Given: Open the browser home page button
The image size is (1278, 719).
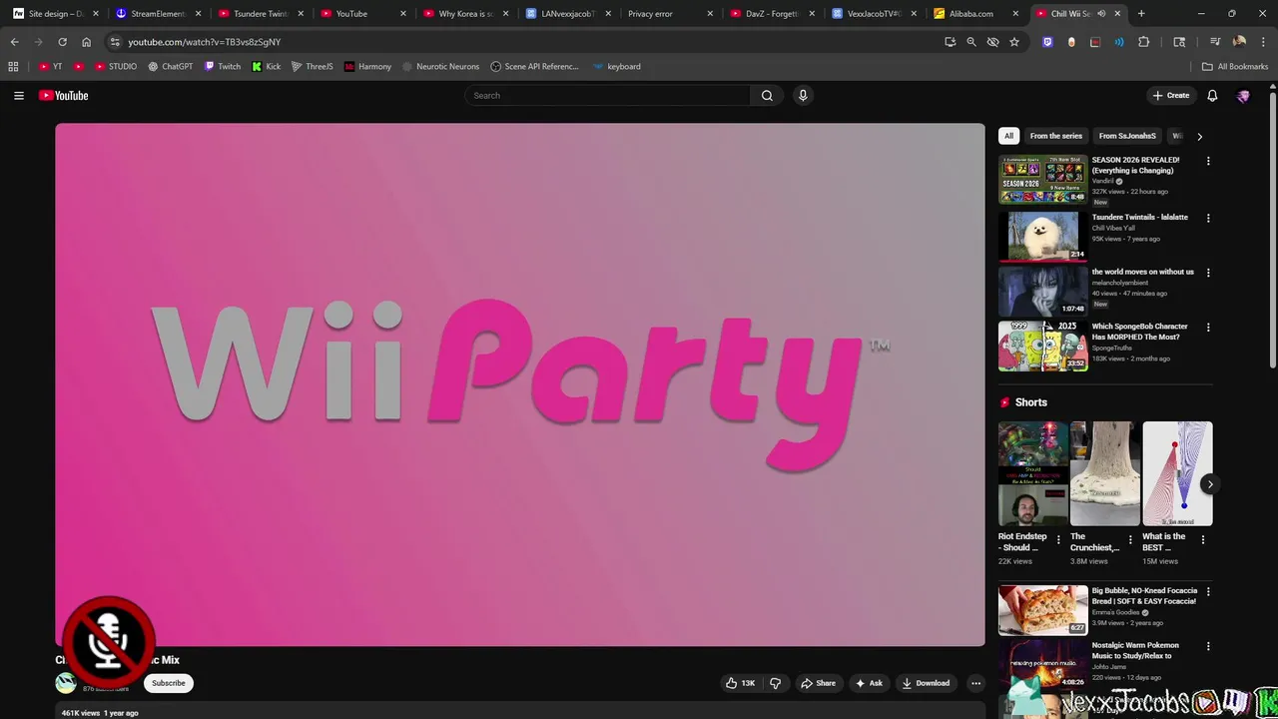Looking at the screenshot, I should click(x=86, y=42).
